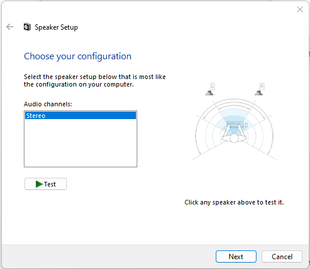Dismiss the wizard with Cancel
Screen dimensions: 310x269
pyautogui.click(x=282, y=257)
